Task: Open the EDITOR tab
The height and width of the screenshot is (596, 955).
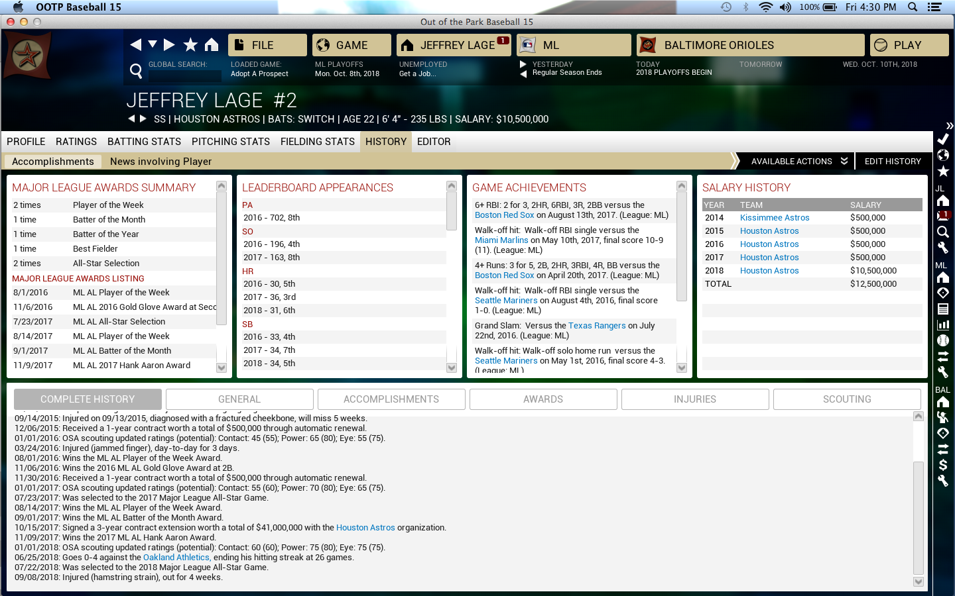Action: pos(434,142)
